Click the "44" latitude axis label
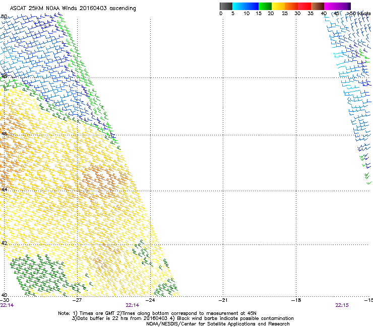 click(x=4, y=190)
